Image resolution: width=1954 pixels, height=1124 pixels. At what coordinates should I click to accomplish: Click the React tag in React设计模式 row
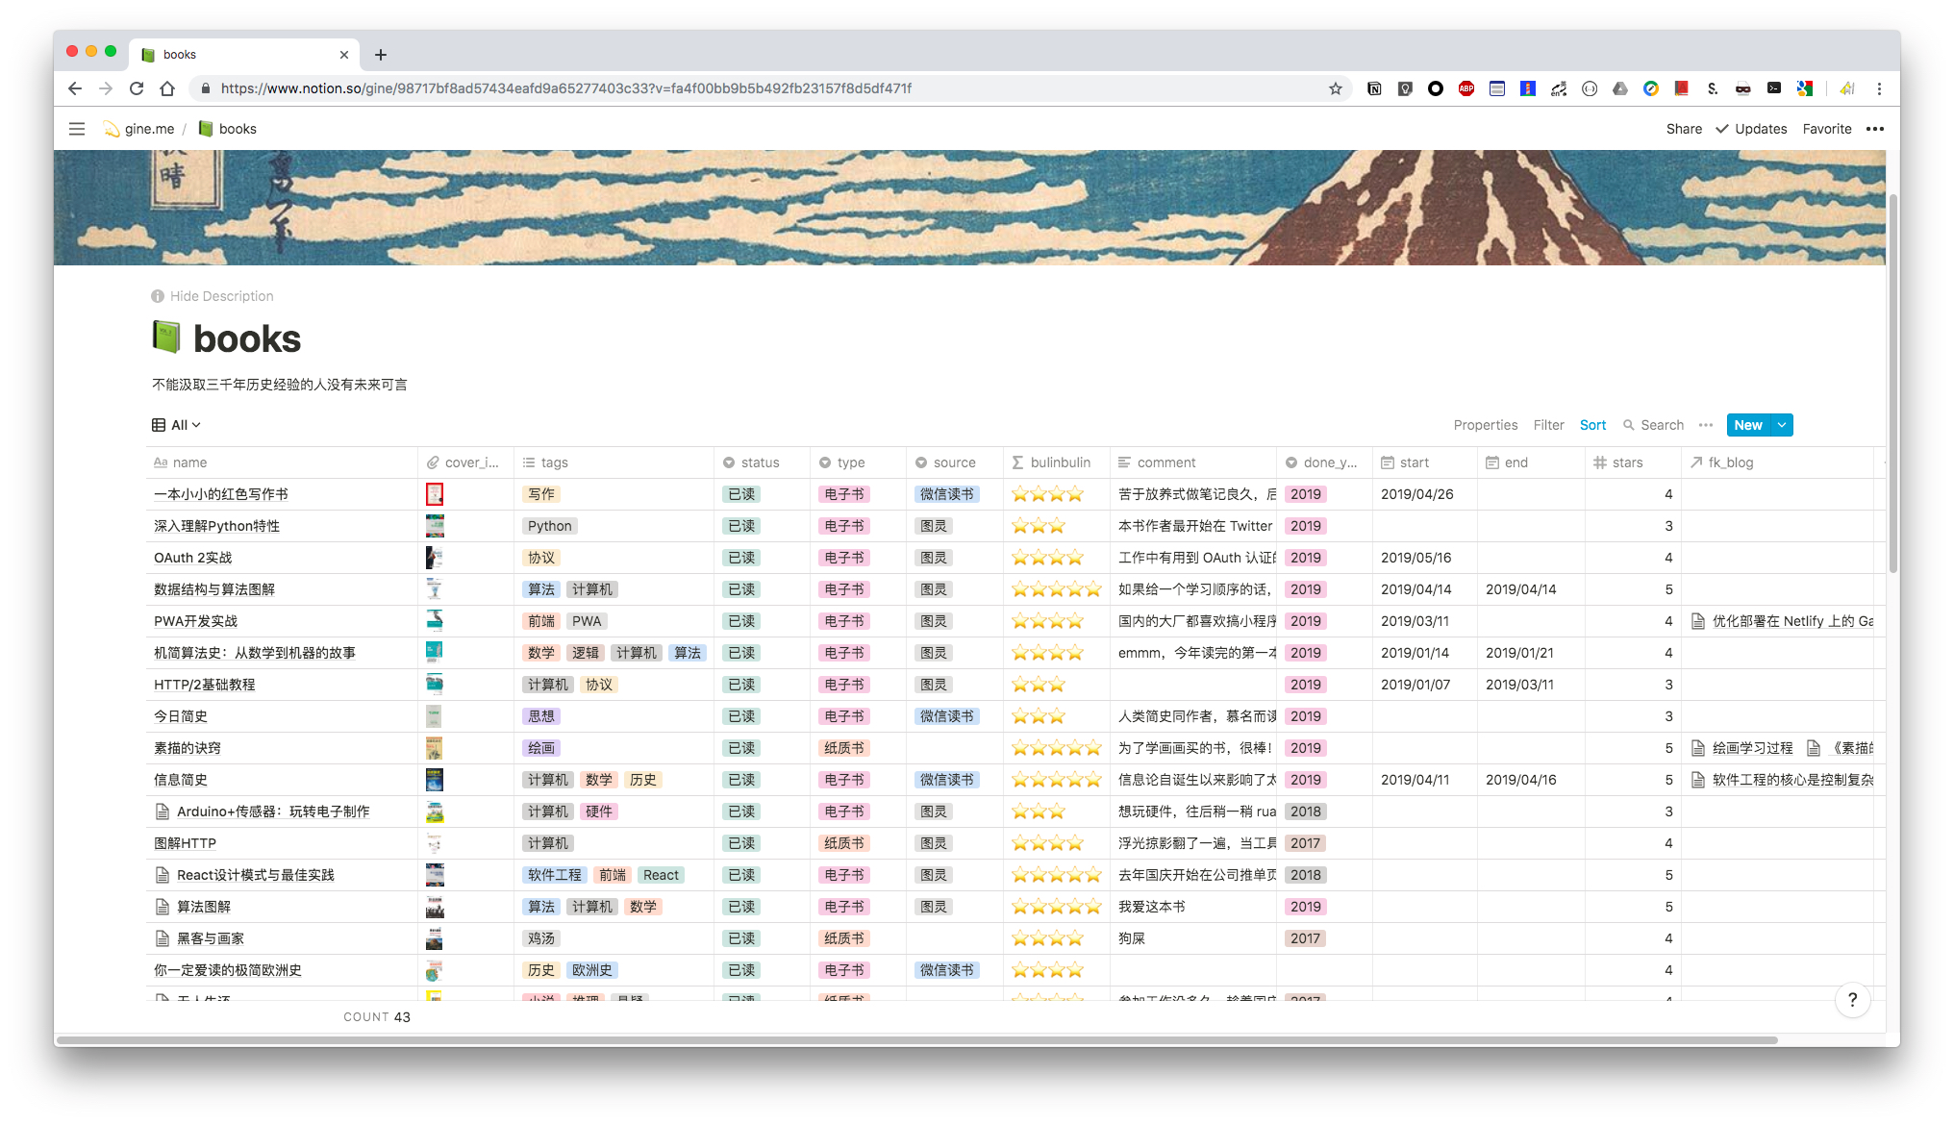tap(662, 875)
